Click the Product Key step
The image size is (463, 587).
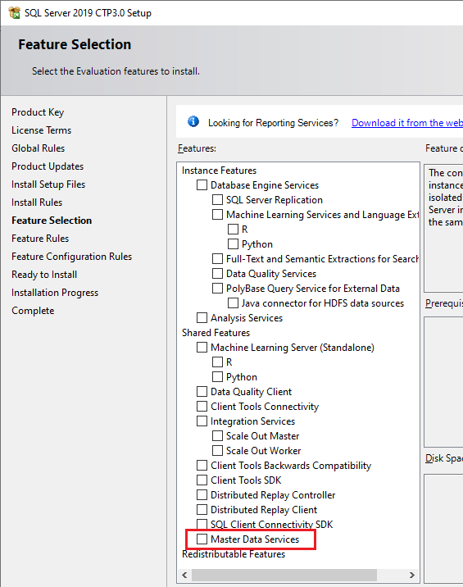pyautogui.click(x=38, y=112)
